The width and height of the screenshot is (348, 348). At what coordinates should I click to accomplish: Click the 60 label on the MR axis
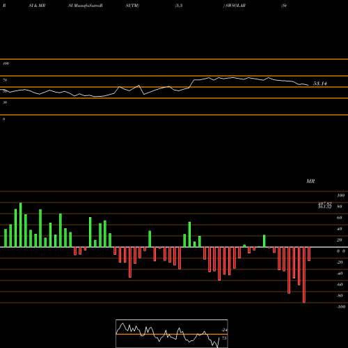[x=339, y=218]
